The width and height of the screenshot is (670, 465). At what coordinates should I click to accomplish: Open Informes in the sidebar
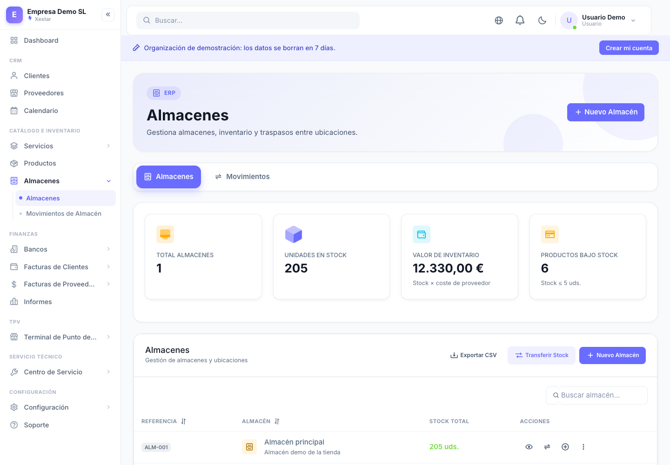click(x=60, y=302)
